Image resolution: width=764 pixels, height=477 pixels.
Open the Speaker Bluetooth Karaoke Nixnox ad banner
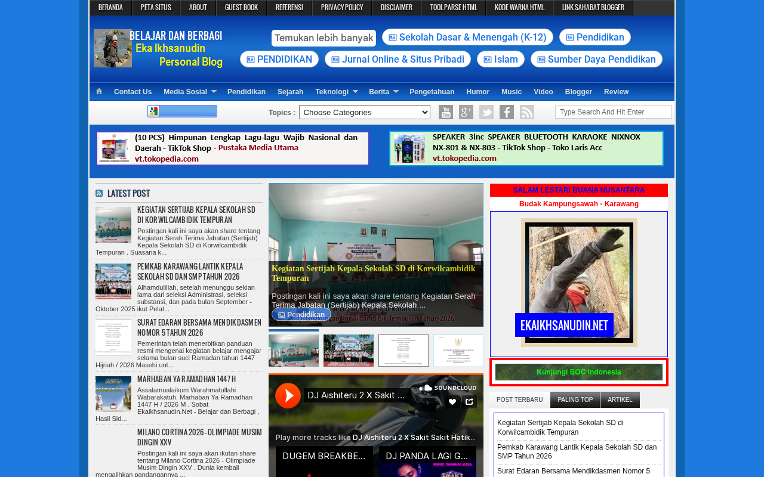pos(526,148)
